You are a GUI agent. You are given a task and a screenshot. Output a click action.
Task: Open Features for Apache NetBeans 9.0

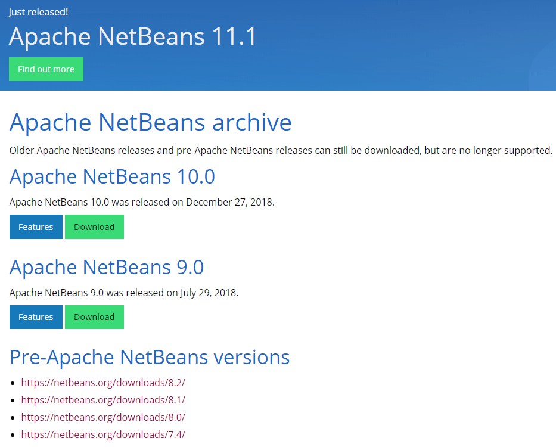[36, 317]
